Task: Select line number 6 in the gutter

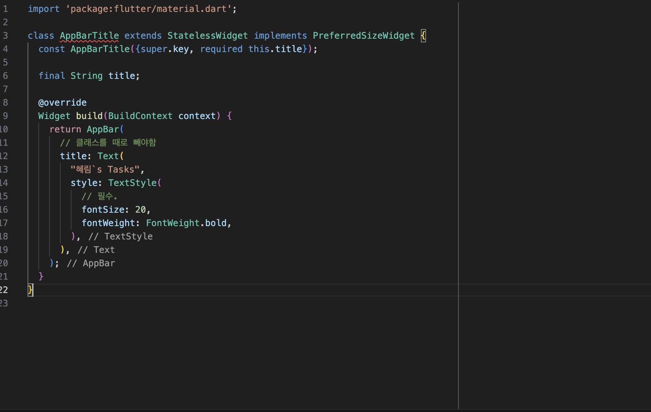Action: pyautogui.click(x=5, y=76)
